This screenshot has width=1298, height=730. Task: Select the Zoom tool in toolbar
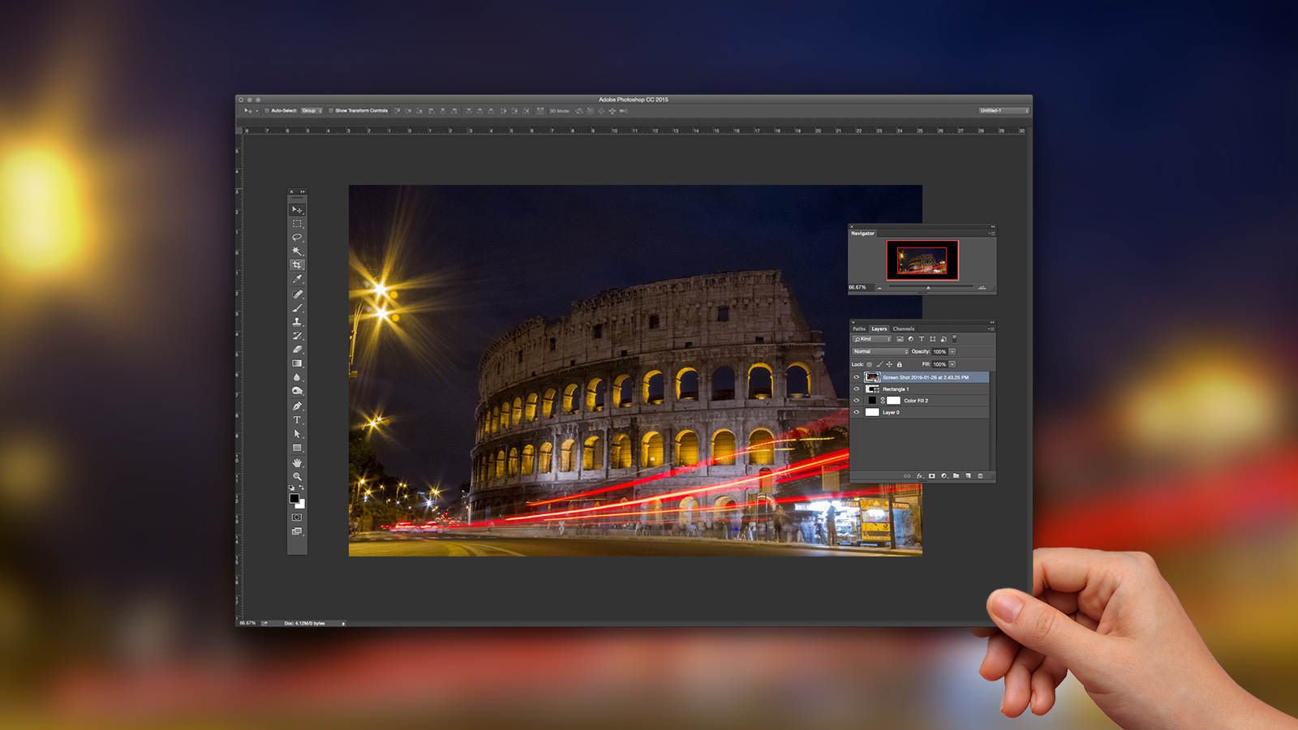pos(297,477)
